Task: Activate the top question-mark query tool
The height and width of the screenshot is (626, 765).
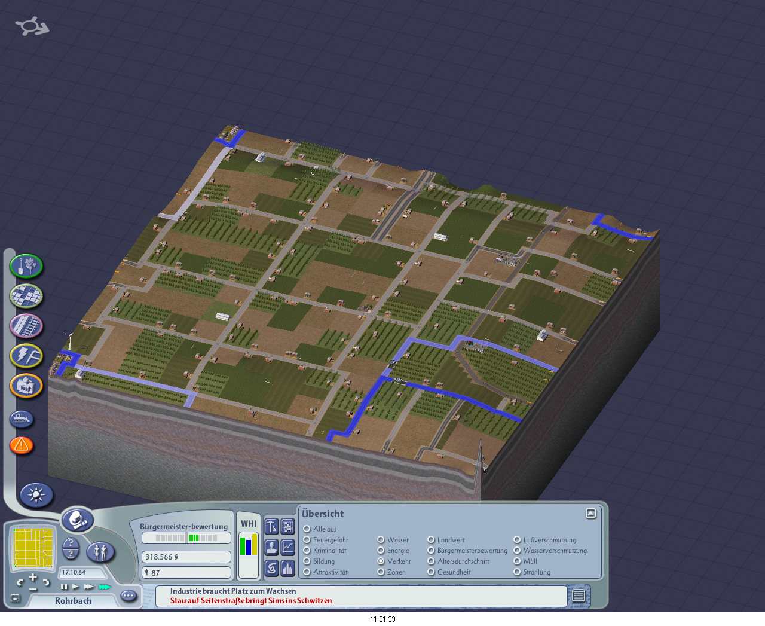Action: click(x=71, y=543)
